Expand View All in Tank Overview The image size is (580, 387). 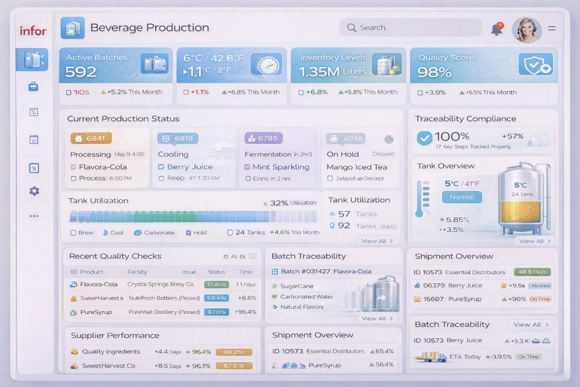pos(534,241)
